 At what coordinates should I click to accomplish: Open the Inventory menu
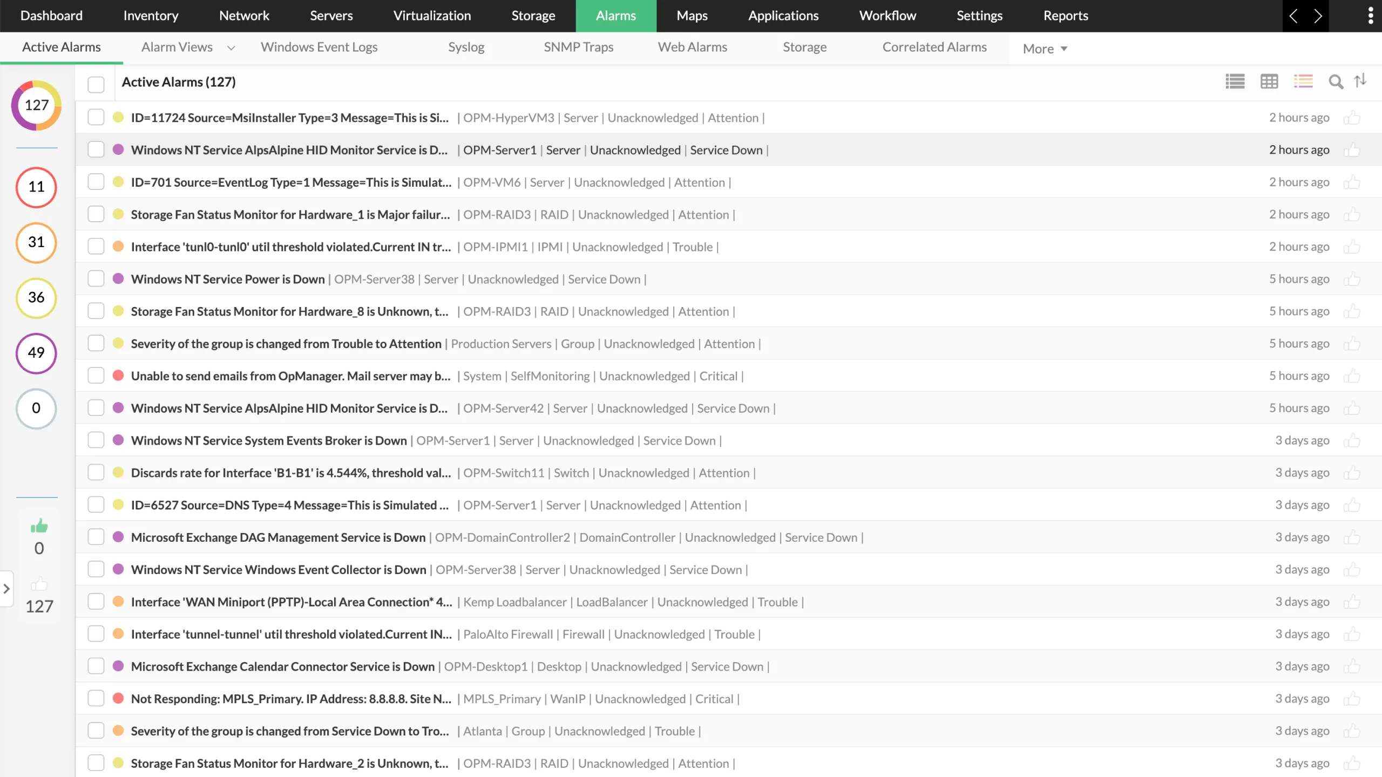coord(151,16)
